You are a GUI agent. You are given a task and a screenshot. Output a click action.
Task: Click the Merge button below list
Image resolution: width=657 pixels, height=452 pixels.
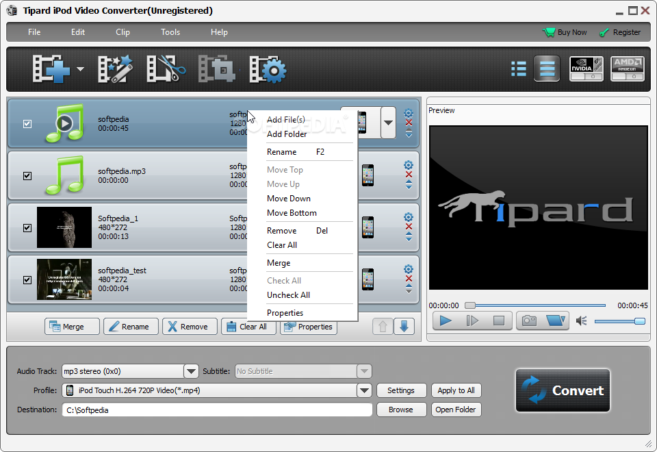coord(72,326)
